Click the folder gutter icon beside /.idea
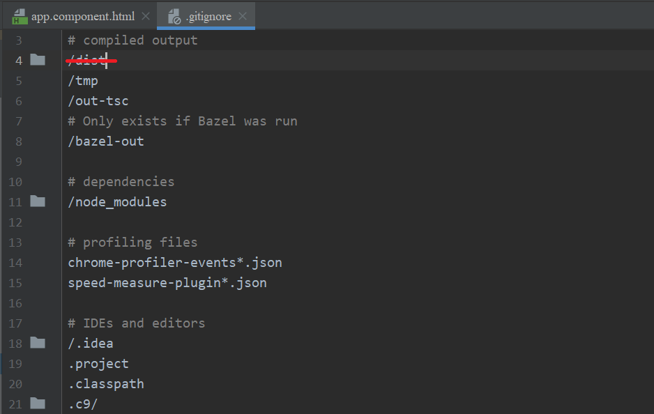This screenshot has width=654, height=414. (38, 343)
